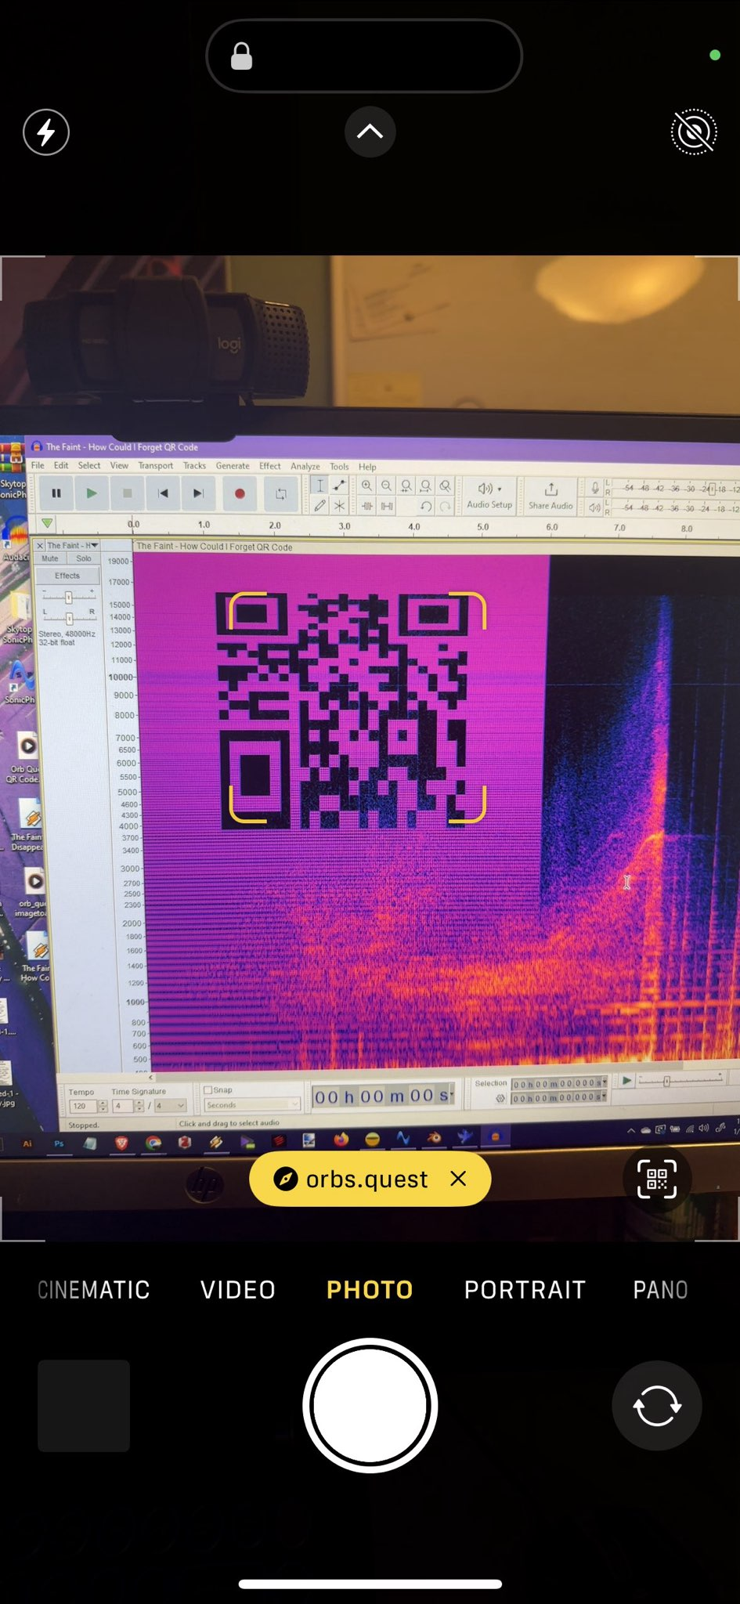Image resolution: width=740 pixels, height=1604 pixels.
Task: Click Audacity's Zoom In magnifier
Action: tap(366, 486)
